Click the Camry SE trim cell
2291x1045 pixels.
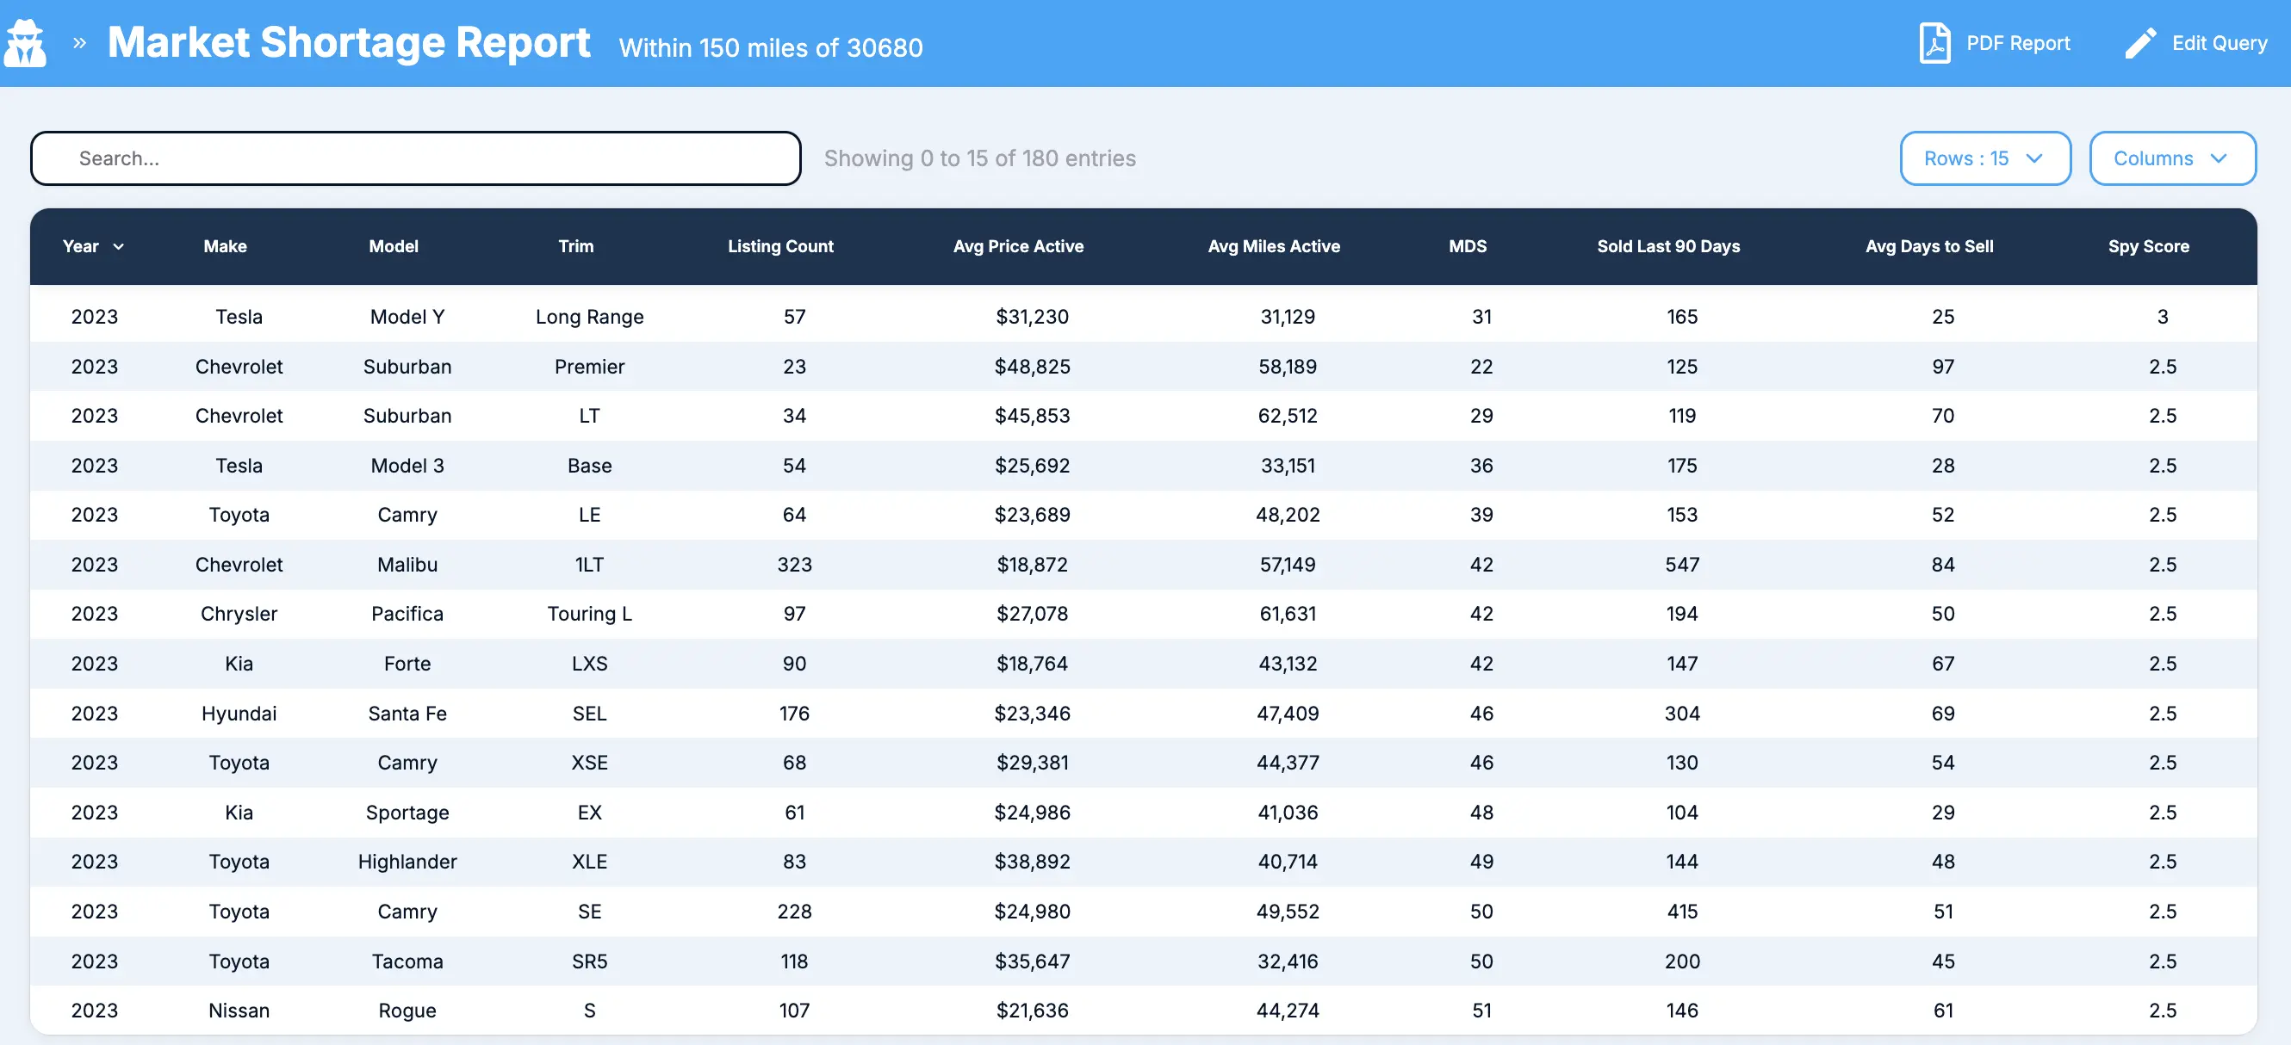tap(590, 912)
